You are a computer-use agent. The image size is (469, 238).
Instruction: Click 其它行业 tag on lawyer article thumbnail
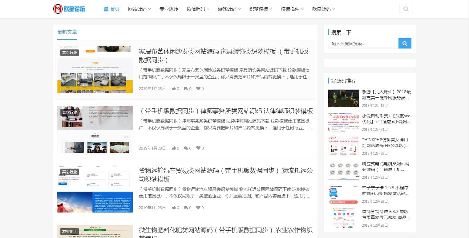pyautogui.click(x=70, y=112)
